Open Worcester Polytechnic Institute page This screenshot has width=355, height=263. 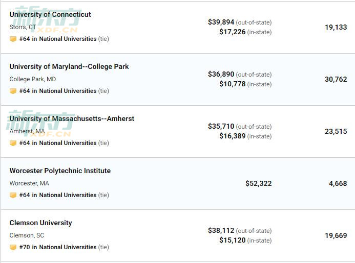60,171
